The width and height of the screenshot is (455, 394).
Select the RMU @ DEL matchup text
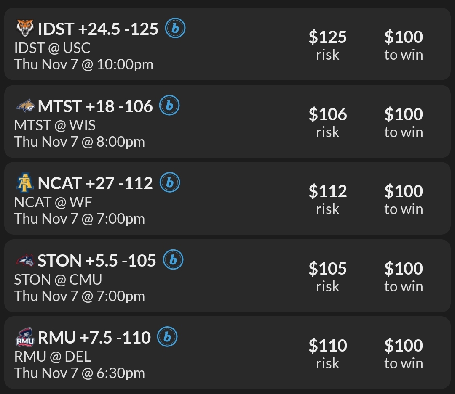[53, 357]
